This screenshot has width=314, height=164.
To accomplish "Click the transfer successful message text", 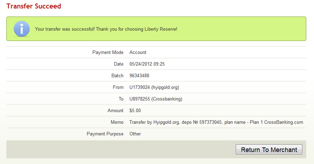I will [106, 29].
